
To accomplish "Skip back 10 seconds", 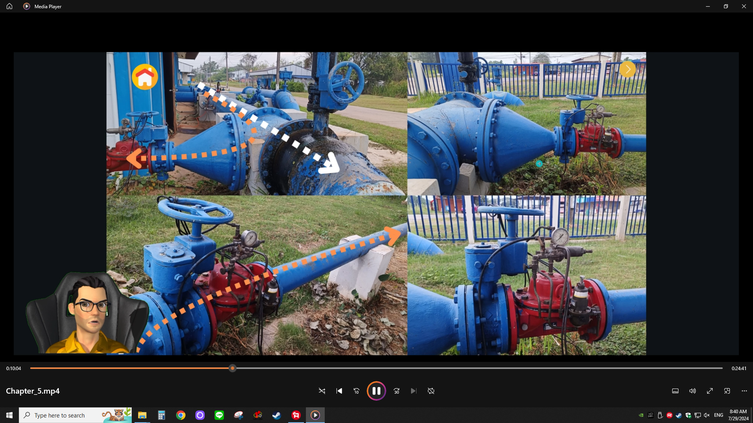I will coord(356,391).
